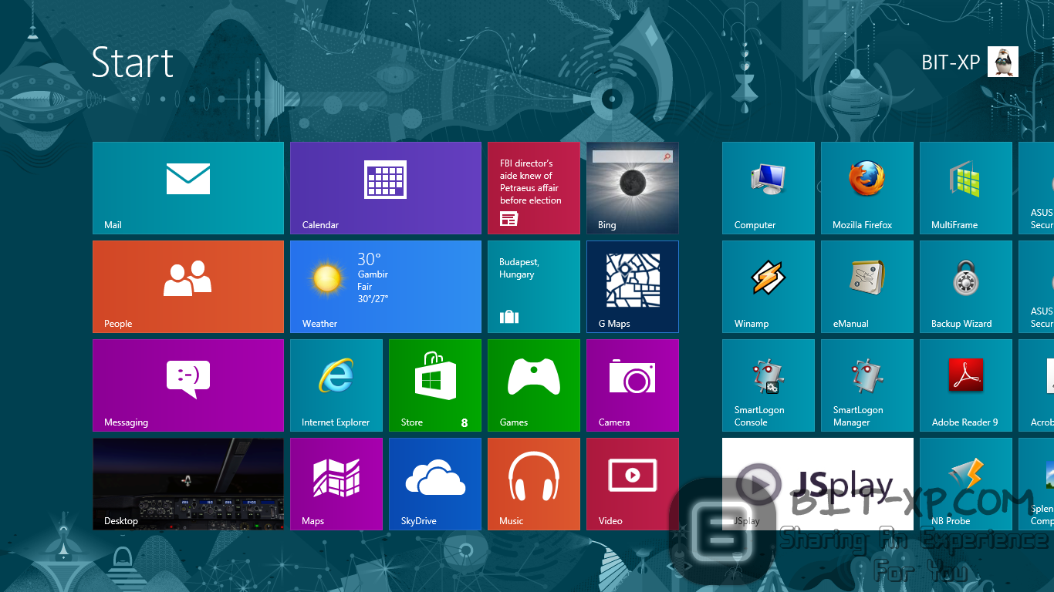Open Adobe Reader 9
The image size is (1054, 592).
[x=965, y=385]
